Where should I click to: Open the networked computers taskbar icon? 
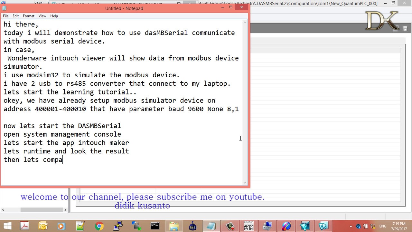[118, 226]
